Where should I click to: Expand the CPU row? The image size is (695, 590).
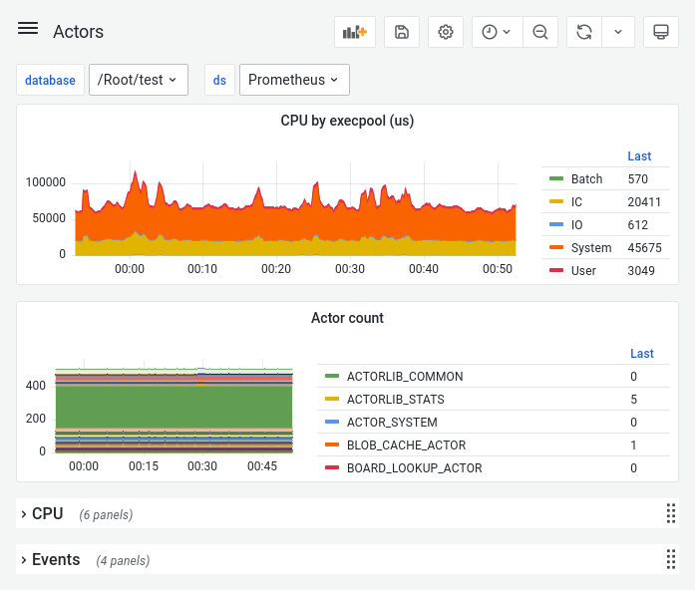coord(47,514)
